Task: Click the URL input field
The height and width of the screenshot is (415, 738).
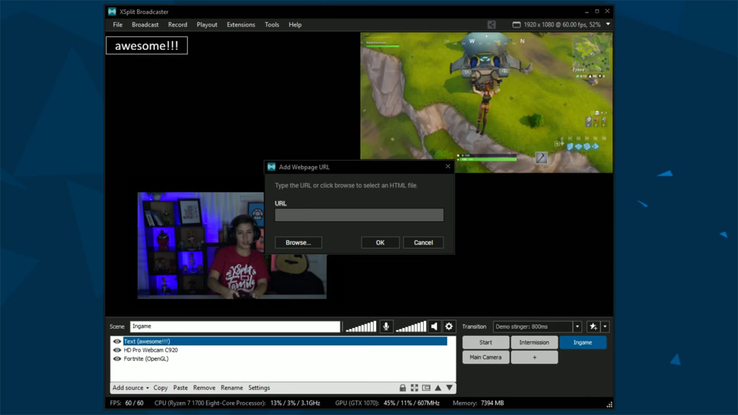Action: [359, 215]
